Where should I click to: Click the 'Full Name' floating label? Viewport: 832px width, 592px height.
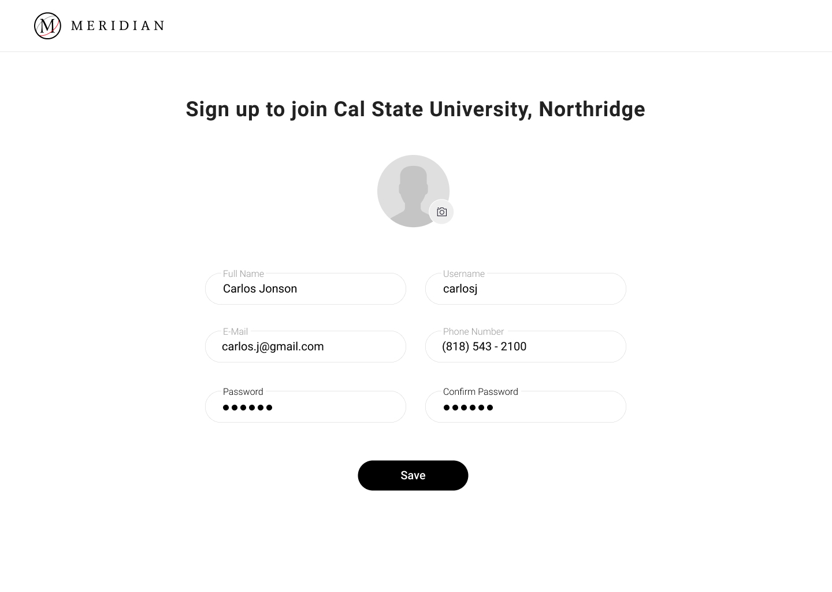[243, 274]
